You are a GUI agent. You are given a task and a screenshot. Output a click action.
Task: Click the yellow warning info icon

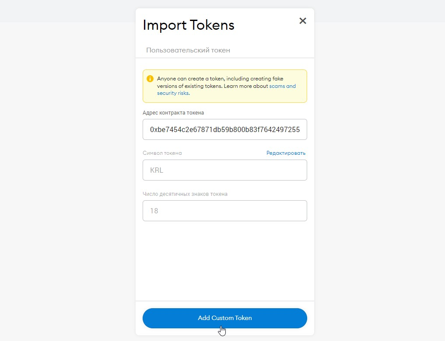point(150,79)
